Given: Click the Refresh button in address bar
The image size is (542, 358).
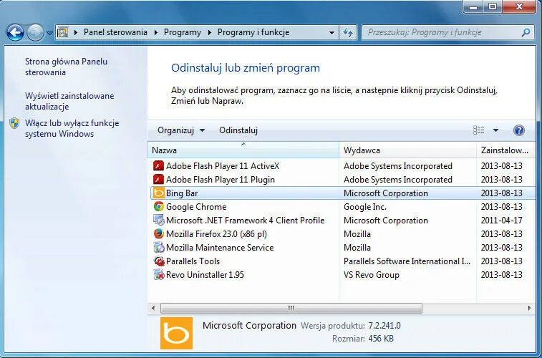Looking at the screenshot, I should [348, 32].
